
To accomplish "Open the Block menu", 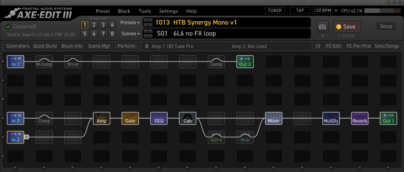I will coord(124,11).
